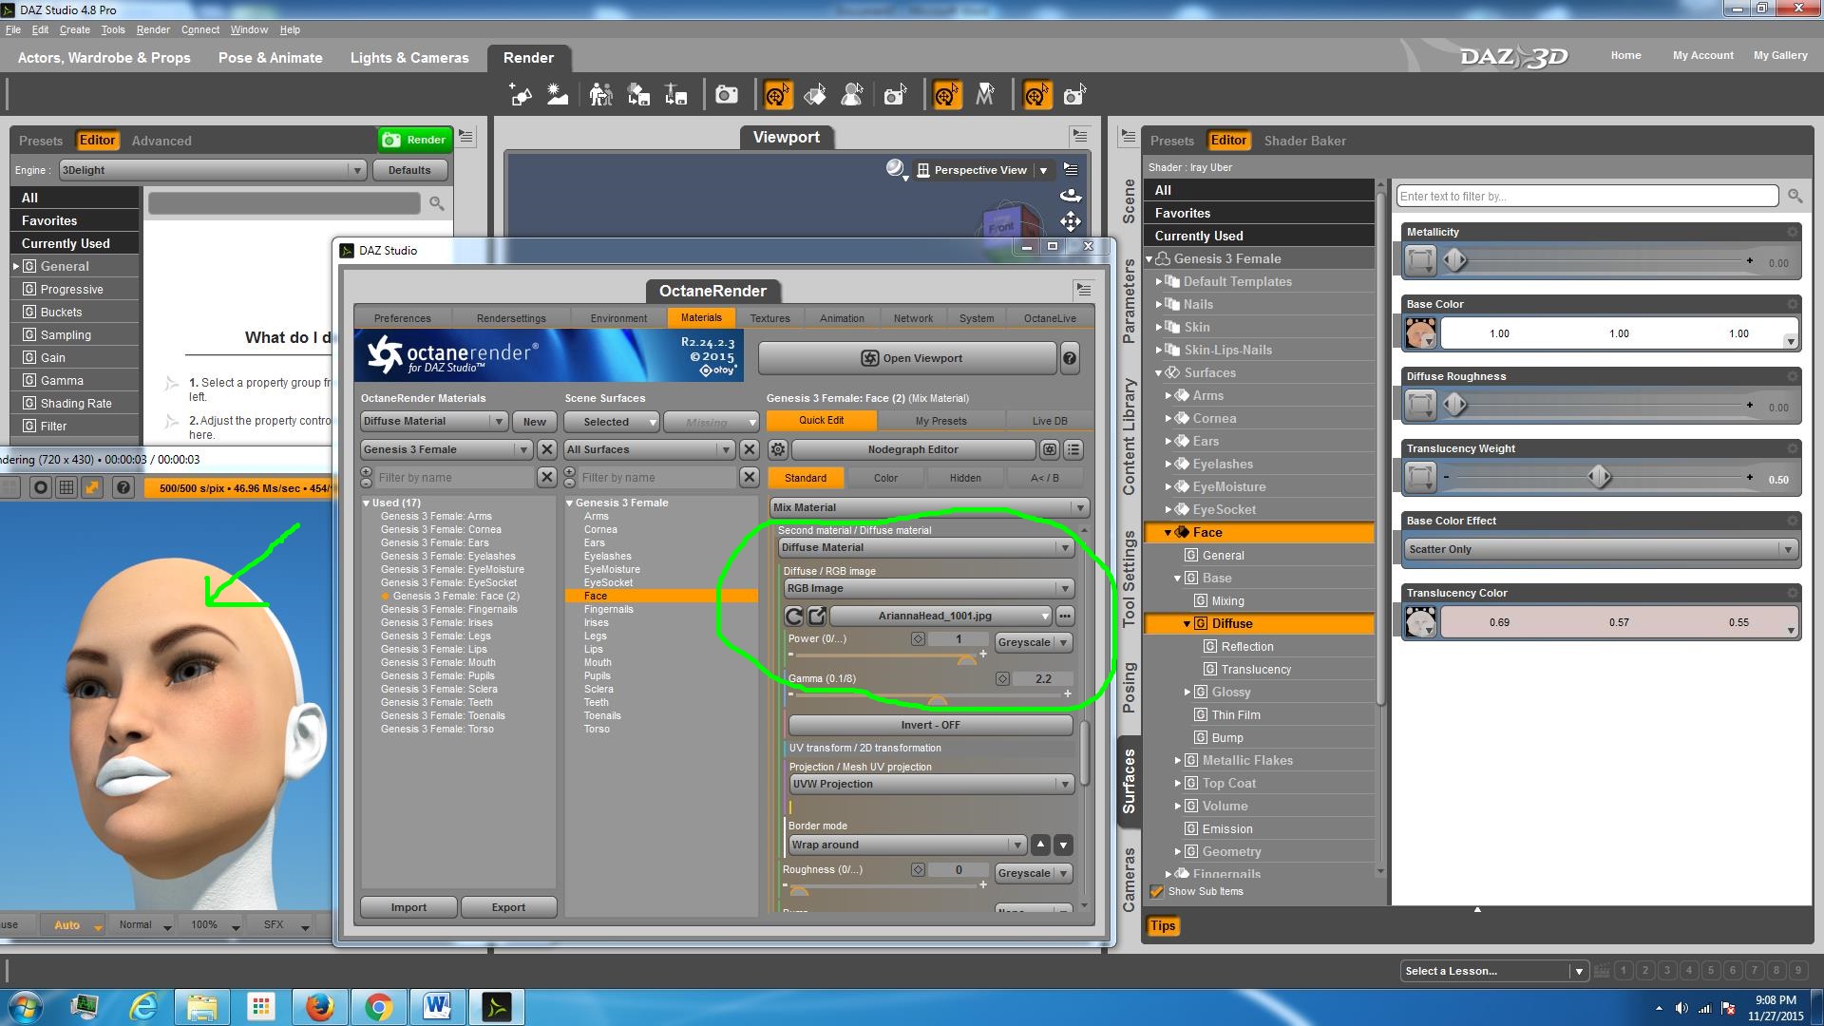The image size is (1824, 1026).
Task: Click the Export button under materials list
Action: [508, 907]
